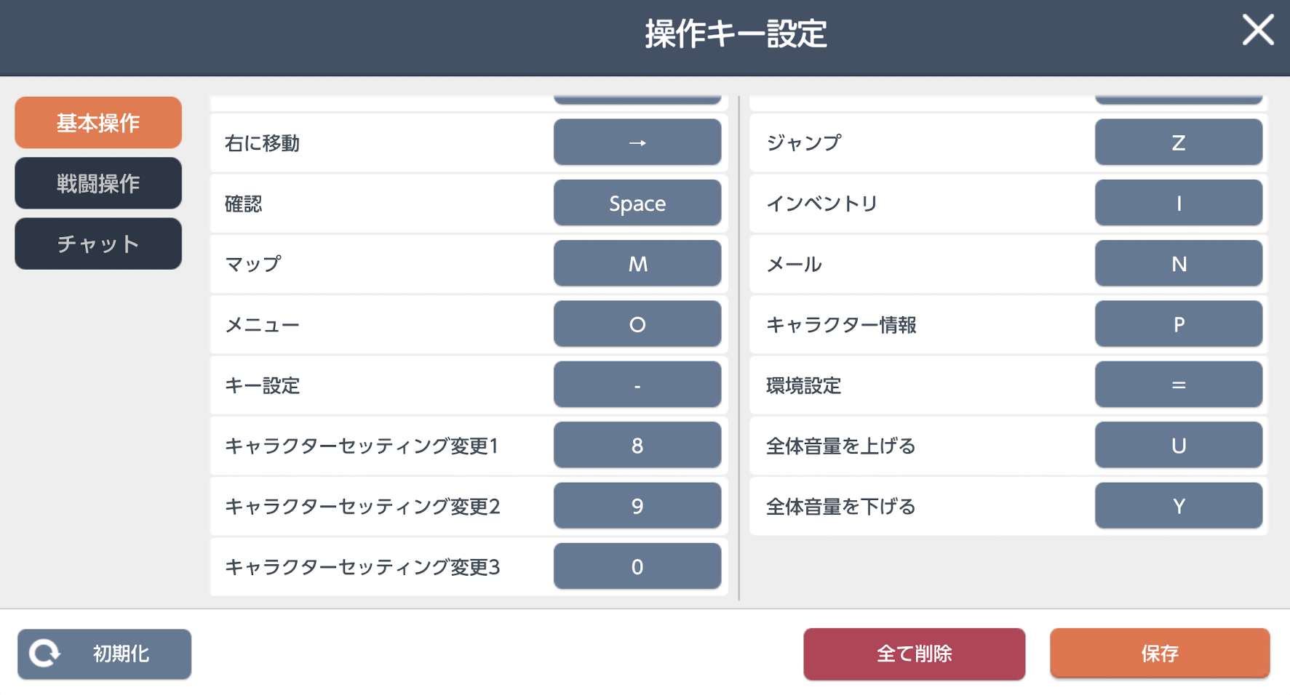The height and width of the screenshot is (695, 1290).
Task: Click the 8 key for キャラクターセッティング変更1
Action: point(637,445)
